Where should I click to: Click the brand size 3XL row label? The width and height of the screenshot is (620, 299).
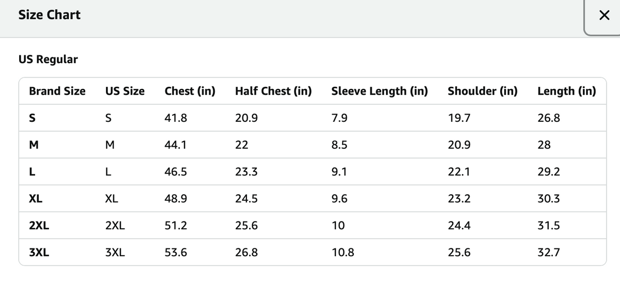[x=39, y=253]
